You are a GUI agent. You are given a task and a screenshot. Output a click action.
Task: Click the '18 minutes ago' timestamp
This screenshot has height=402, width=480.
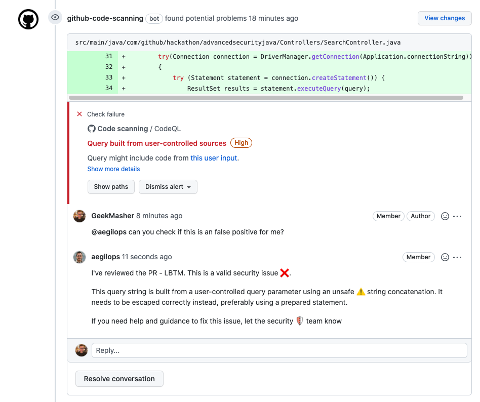pyautogui.click(x=273, y=18)
